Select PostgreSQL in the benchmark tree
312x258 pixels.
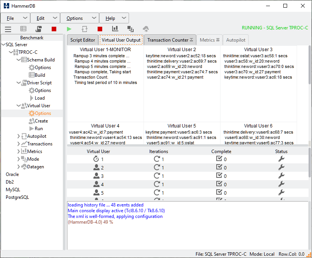click(x=17, y=198)
